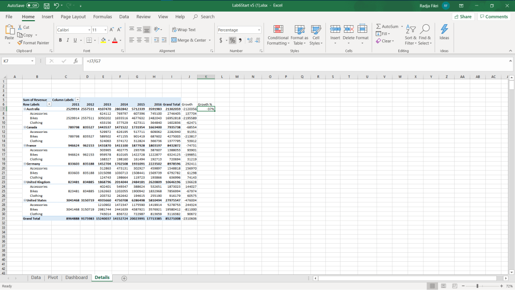This screenshot has height=290, width=515.
Task: Click inside the Name Box showing K7
Action: (16, 61)
